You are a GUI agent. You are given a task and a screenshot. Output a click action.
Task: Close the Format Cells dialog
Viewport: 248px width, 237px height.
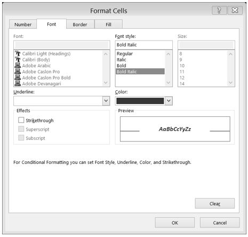[x=235, y=10]
